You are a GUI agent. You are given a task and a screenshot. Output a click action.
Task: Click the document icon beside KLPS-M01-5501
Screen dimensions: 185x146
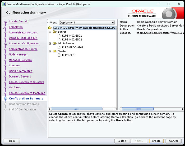[x=59, y=36]
